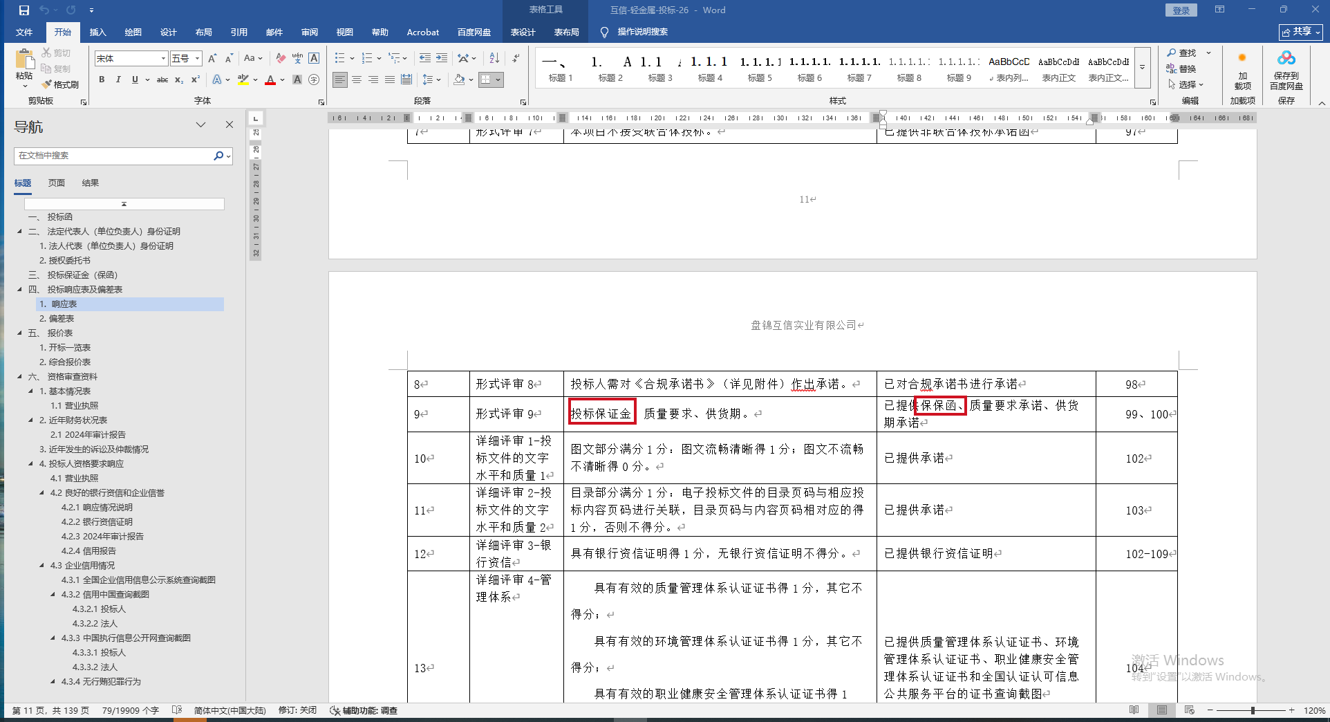Collapse the 六、资格审查资料 tree node
This screenshot has height=722, width=1330.
(20, 377)
